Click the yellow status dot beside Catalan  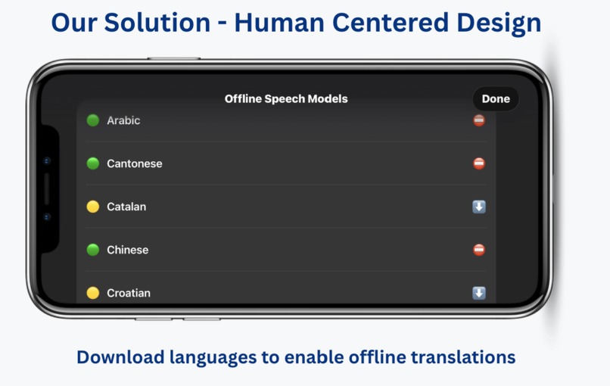tap(93, 207)
